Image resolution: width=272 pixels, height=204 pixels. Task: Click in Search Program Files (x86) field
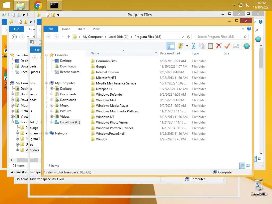point(219,37)
